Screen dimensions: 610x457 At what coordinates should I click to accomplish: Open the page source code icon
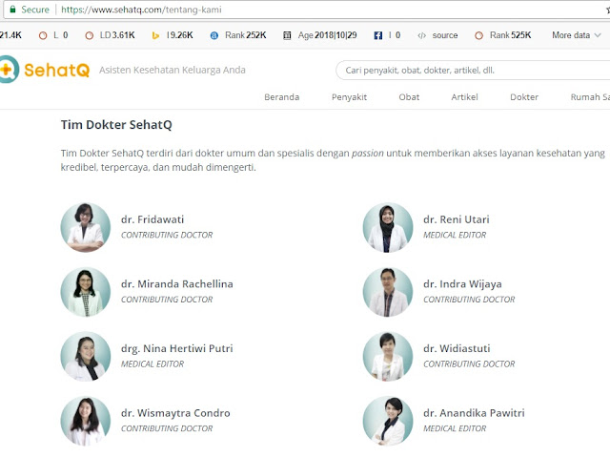tap(421, 35)
